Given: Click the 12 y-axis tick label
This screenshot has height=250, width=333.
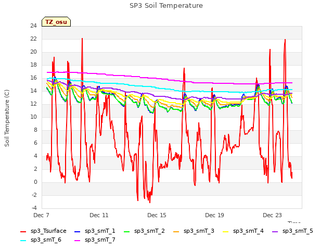Looking at the screenshot, I should tap(33, 104).
